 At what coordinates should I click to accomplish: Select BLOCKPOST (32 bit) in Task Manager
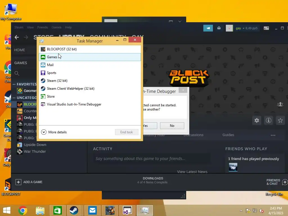tap(90, 49)
